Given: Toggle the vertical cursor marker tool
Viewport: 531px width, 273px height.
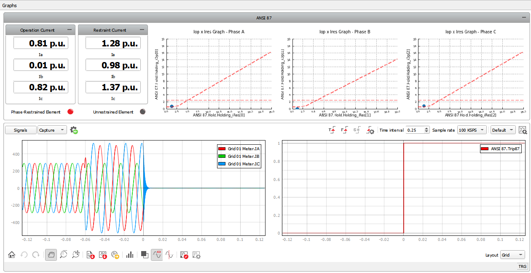Looking at the screenshot, I should point(169,255).
